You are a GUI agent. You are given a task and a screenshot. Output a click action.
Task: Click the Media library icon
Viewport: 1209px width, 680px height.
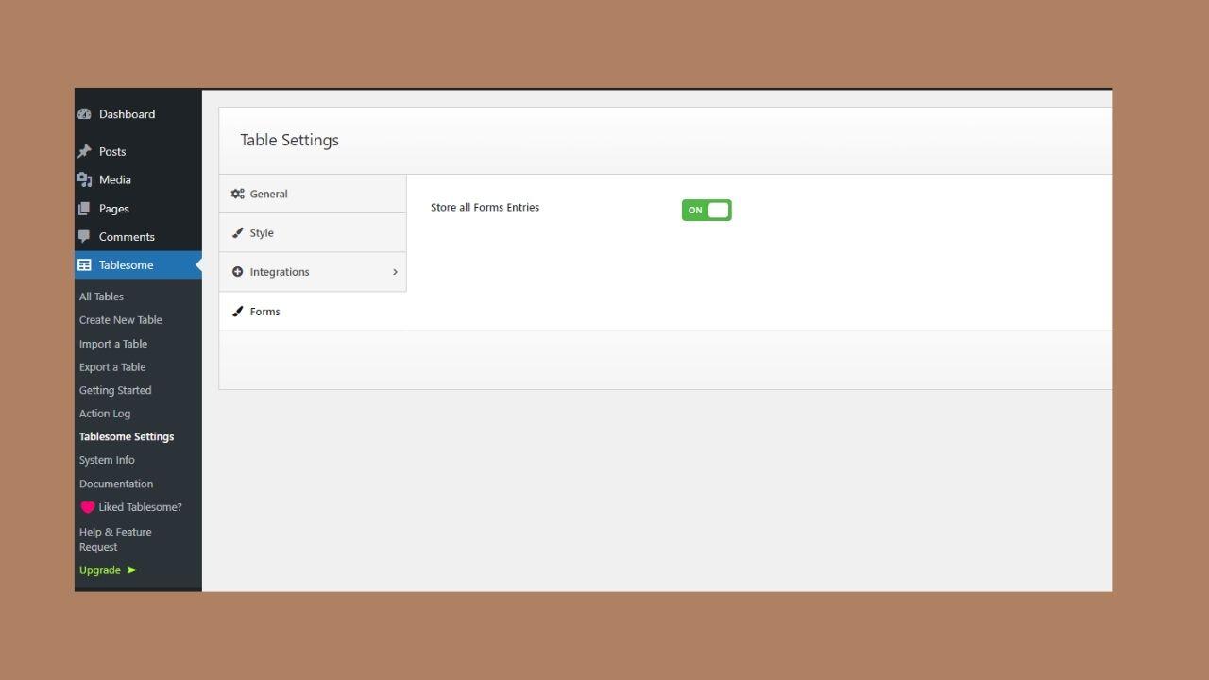pos(84,179)
